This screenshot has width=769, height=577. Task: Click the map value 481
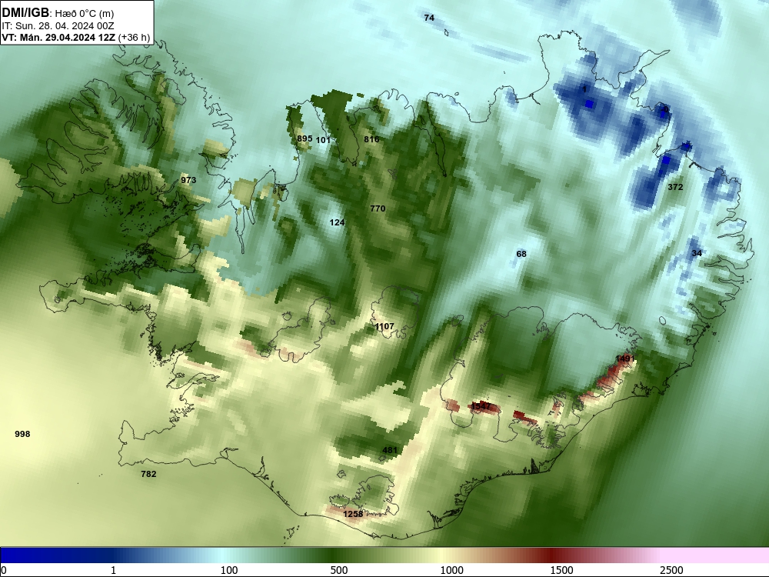[x=390, y=450]
